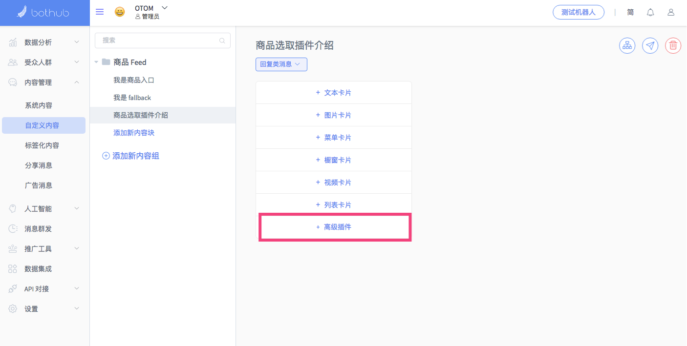Add a 文本卡片 card
Viewport: 687px width, 346px height.
pyautogui.click(x=334, y=93)
